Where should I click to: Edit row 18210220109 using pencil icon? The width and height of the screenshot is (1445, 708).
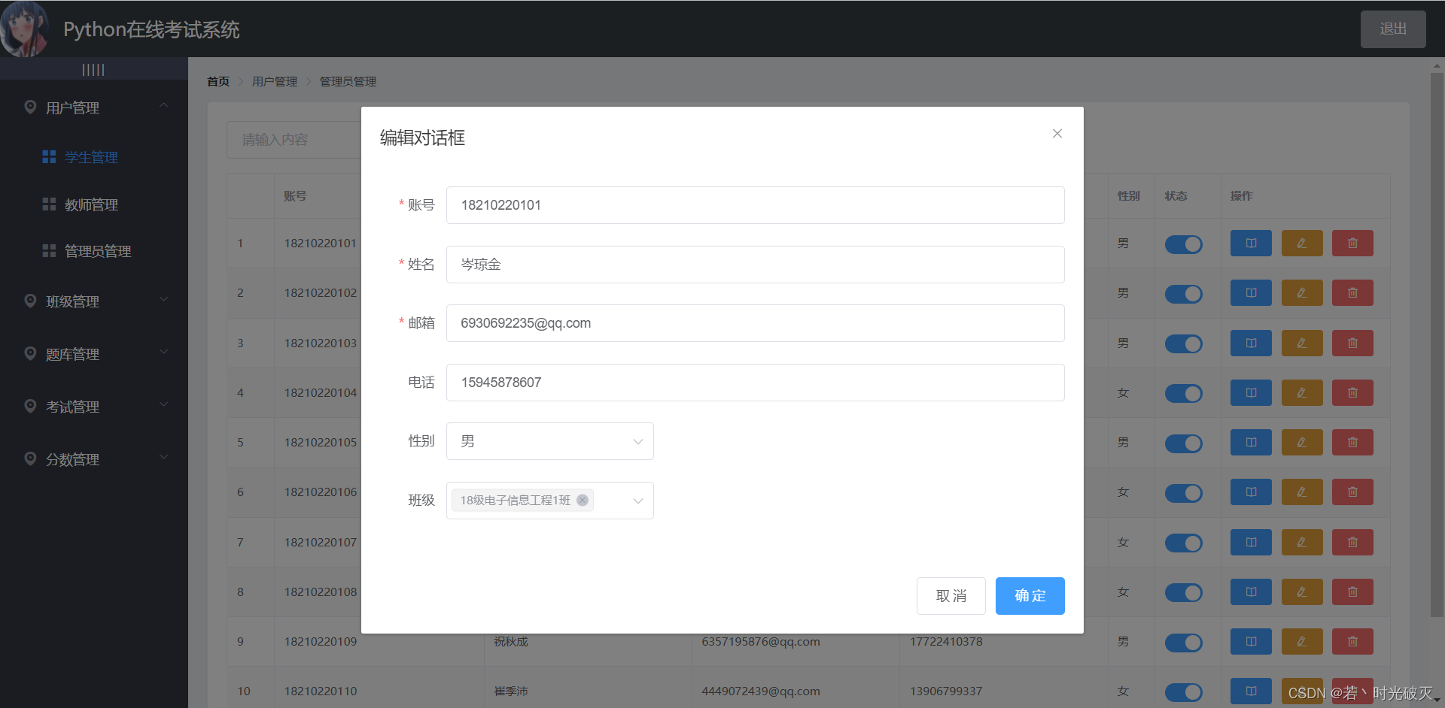pos(1302,642)
